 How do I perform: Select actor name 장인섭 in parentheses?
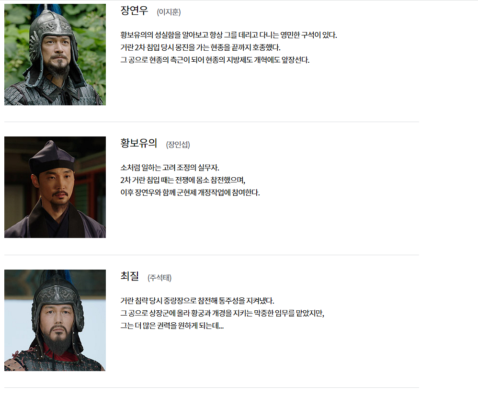178,145
